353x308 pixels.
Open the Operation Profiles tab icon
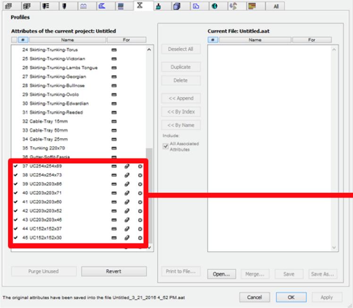(252, 6)
